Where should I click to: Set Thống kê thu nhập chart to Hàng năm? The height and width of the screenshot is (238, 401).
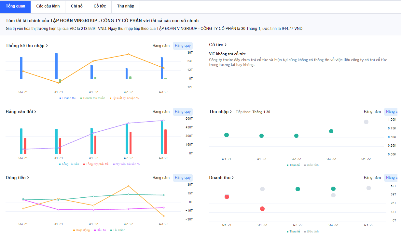tap(161, 46)
